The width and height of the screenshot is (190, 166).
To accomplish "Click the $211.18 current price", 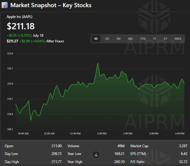I will click(x=21, y=26).
